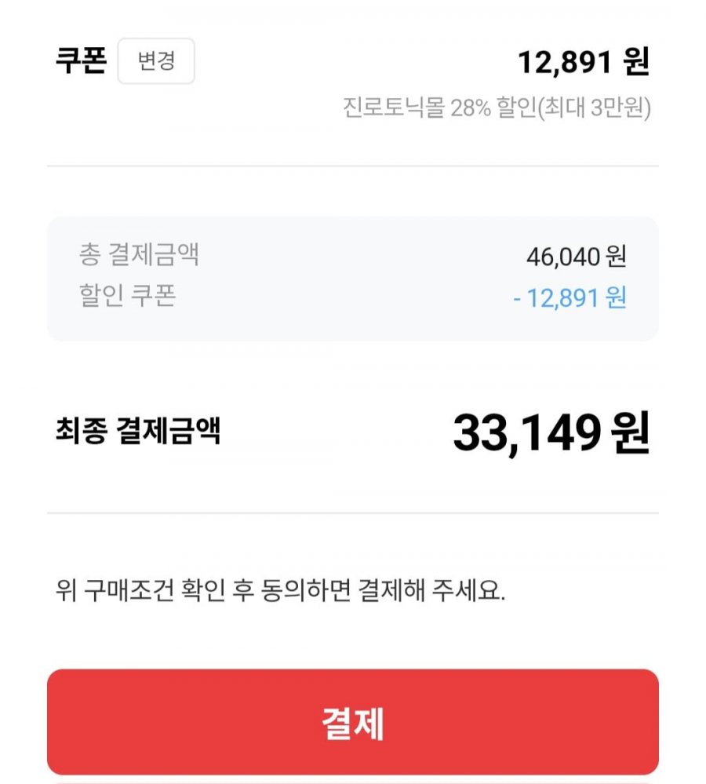This screenshot has height=784, width=706.
Task: Click the blue - 12,891 원 discount
Action: pyautogui.click(x=570, y=298)
